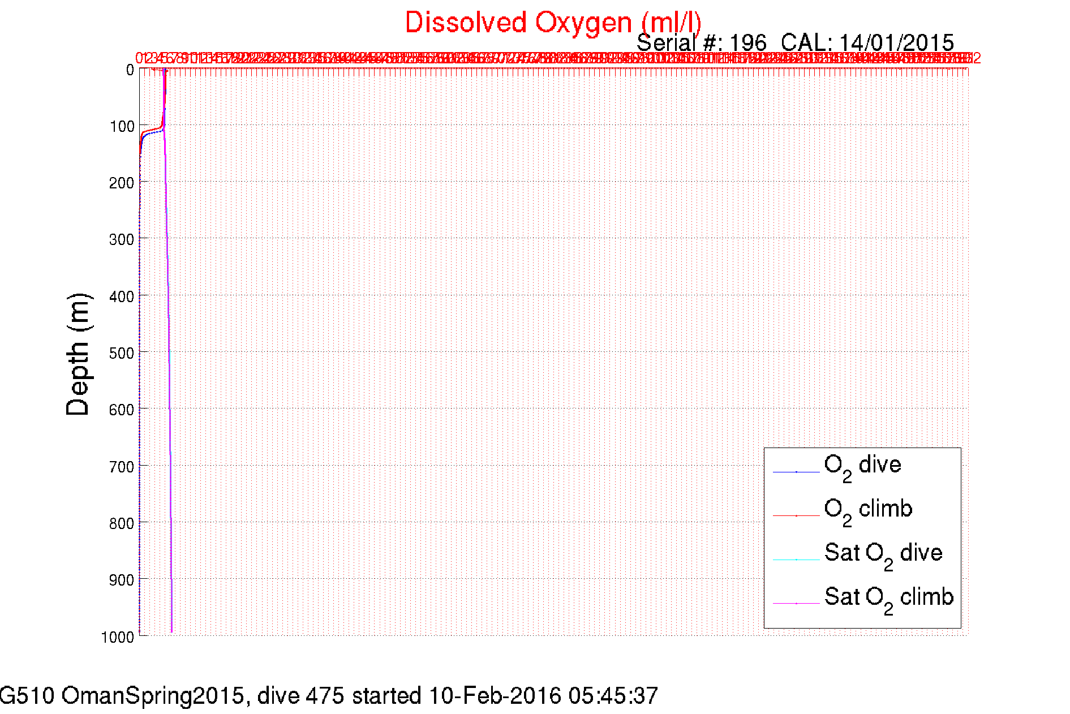Click the depth tick label 100
Image resolution: width=1070 pixels, height=714 pixels.
(x=122, y=126)
